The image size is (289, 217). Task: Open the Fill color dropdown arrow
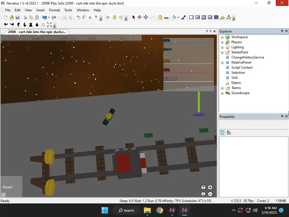tap(178, 17)
